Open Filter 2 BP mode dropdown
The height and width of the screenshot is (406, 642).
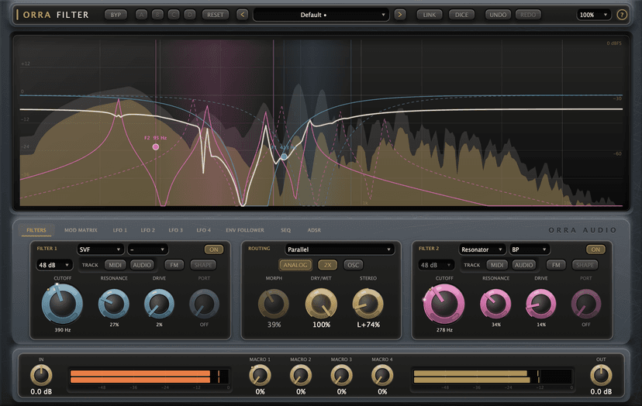pos(530,249)
